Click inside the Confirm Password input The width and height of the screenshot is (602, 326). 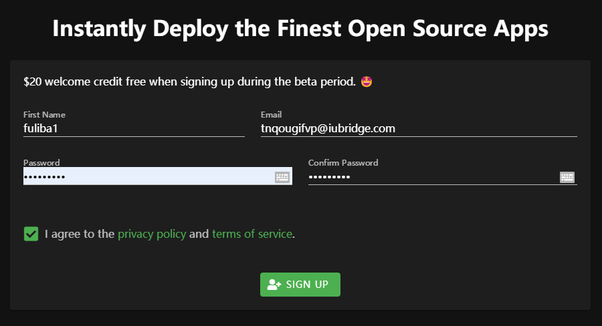click(x=443, y=177)
